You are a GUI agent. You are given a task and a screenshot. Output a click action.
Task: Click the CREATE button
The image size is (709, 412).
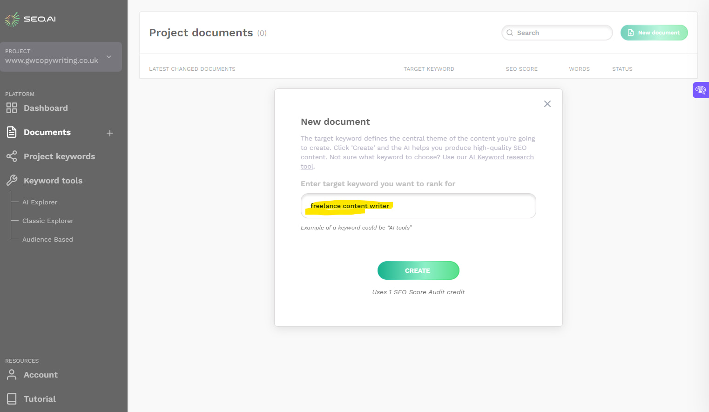click(418, 270)
